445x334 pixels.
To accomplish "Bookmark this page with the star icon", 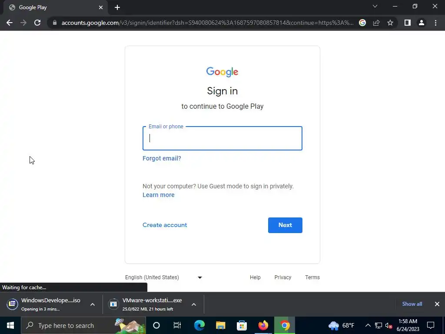I will click(390, 23).
